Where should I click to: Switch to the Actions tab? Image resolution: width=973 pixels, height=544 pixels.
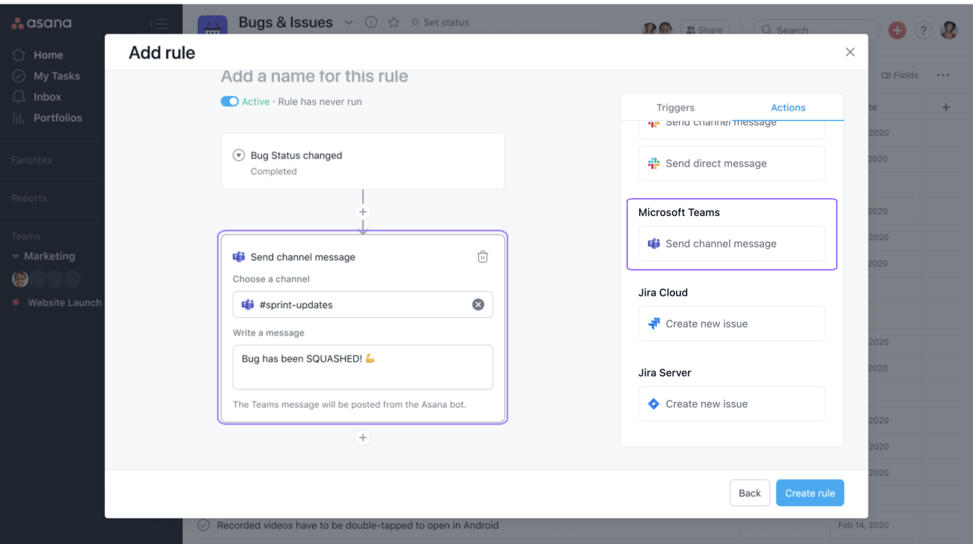tap(788, 108)
